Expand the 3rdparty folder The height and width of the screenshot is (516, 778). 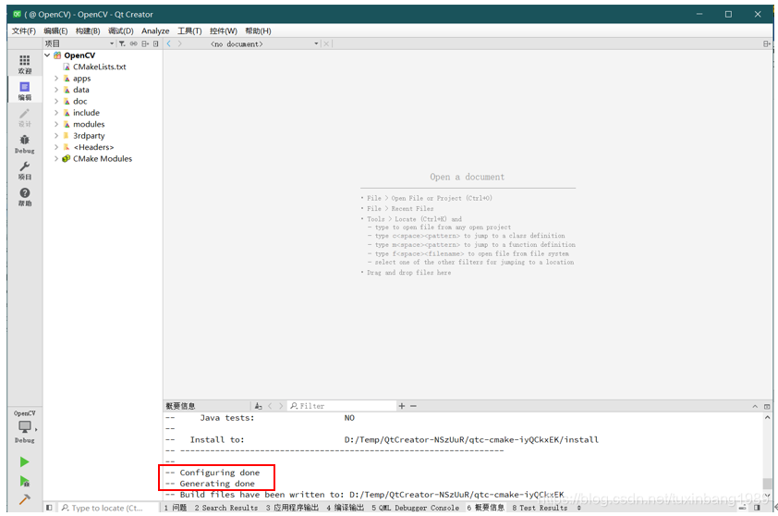point(56,136)
